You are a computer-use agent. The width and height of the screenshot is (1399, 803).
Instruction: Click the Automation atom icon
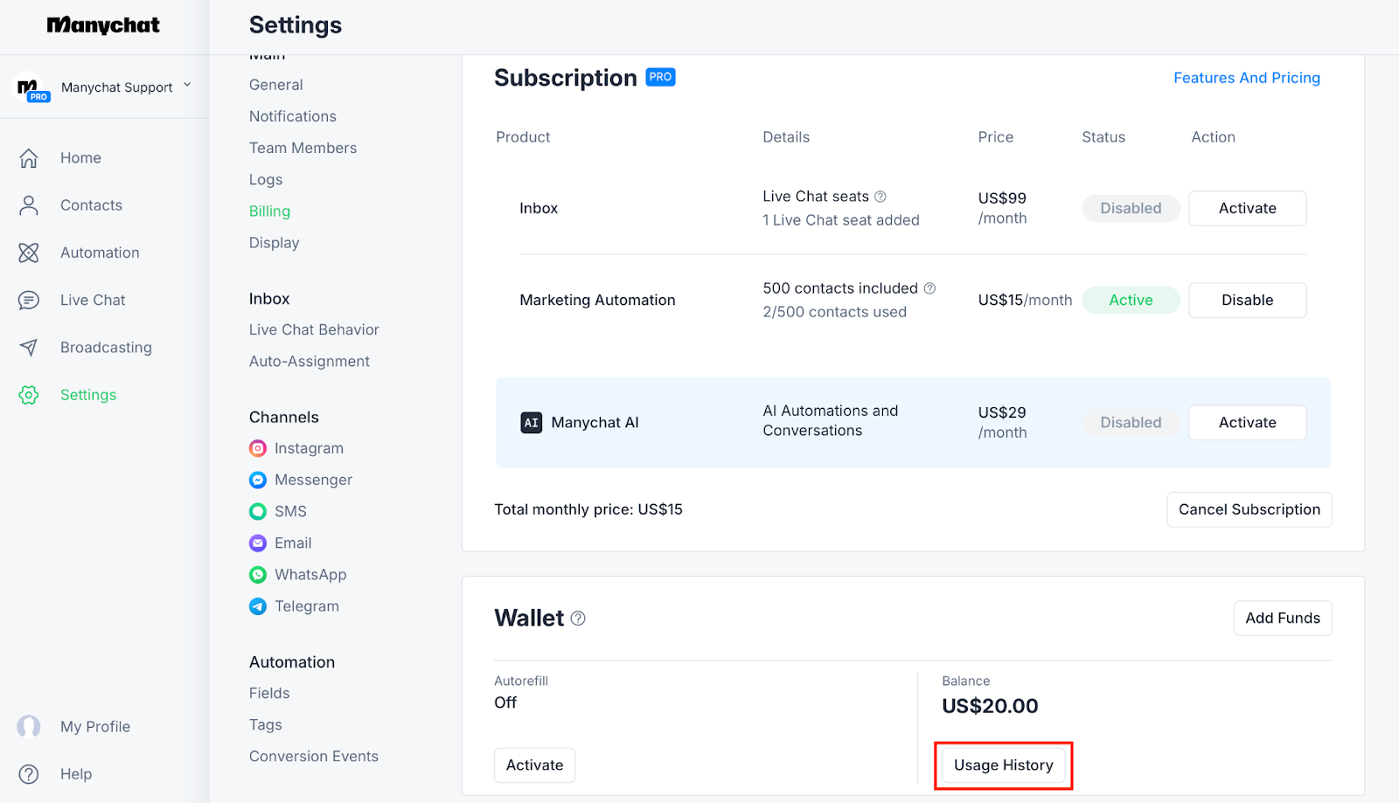point(29,253)
